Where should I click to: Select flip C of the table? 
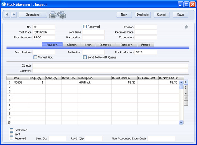(185, 93)
